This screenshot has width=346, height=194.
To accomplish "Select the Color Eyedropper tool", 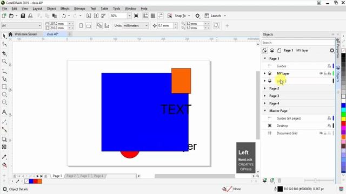I will click(4, 157).
